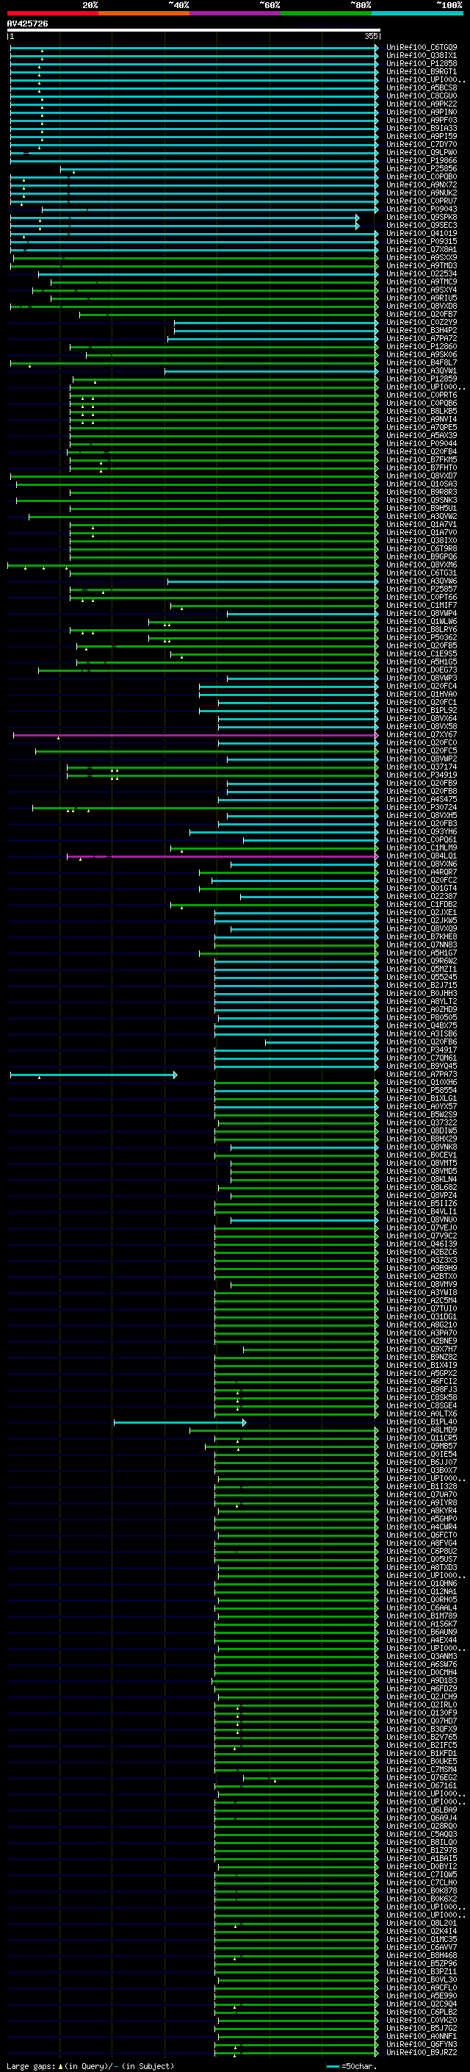Screen dimensions: 470x2072
Task: Click the short cyan bar for A7PA73
Action: pos(93,1075)
